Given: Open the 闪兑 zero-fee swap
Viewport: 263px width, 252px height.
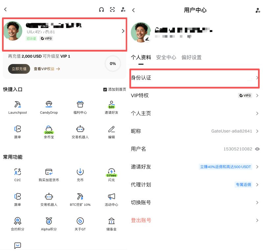Looking at the screenshot, I should (x=111, y=175).
